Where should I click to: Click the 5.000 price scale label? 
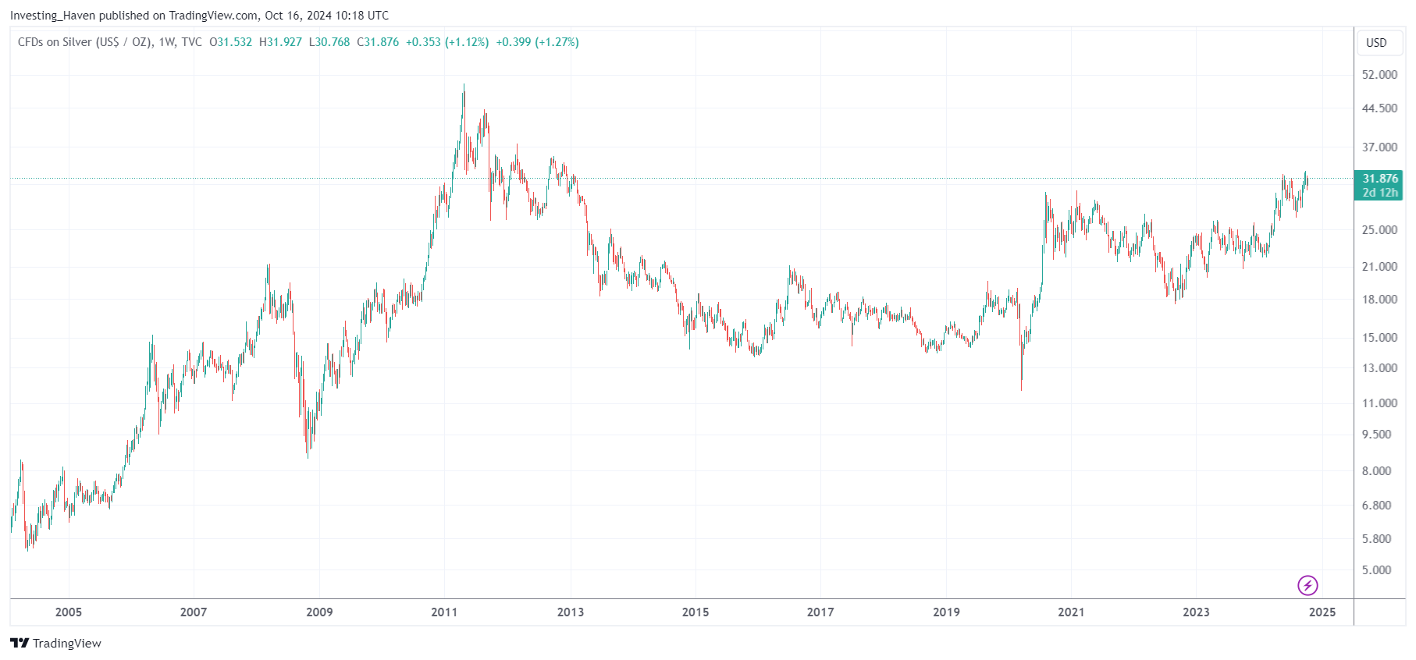1376,570
